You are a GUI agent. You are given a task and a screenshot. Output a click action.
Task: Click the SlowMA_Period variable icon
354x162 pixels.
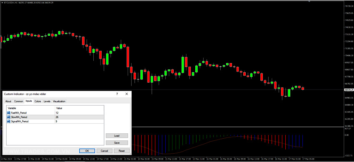(x=9, y=117)
